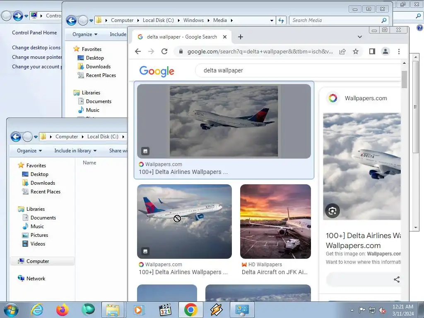Launch Firefox from taskbar
Screen dimensions: 424x318
coord(62,310)
